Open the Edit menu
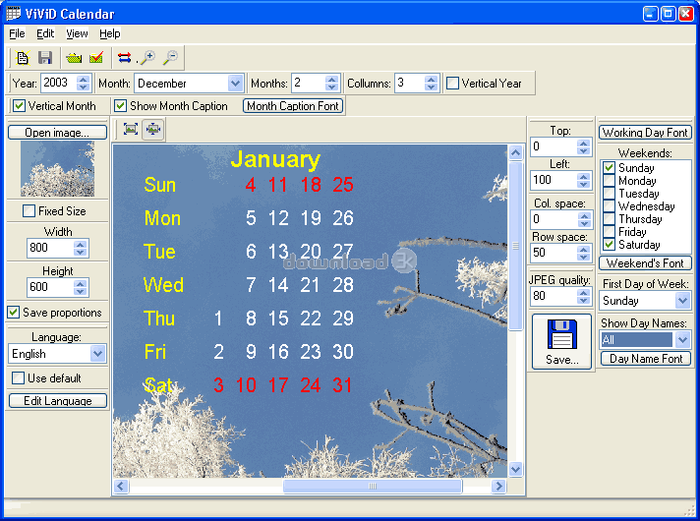The width and height of the screenshot is (700, 521). point(45,33)
